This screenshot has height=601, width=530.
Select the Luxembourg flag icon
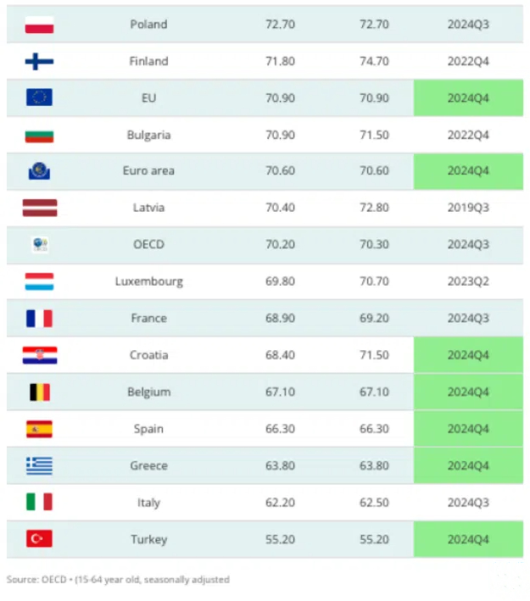tap(39, 281)
